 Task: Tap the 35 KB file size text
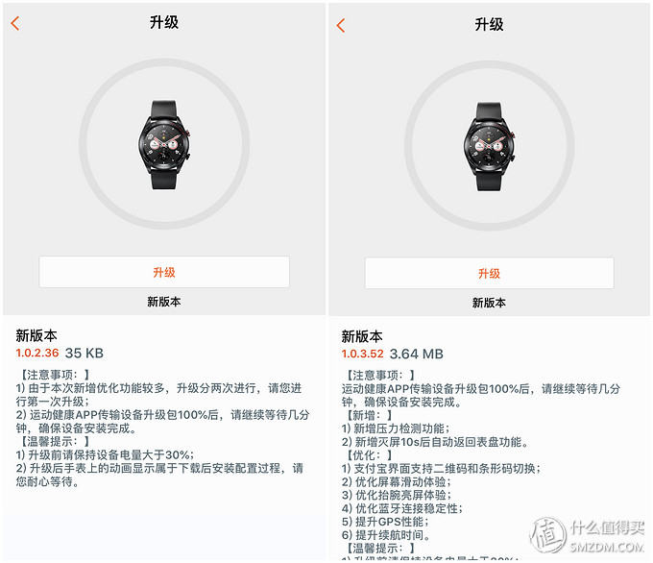pos(85,353)
